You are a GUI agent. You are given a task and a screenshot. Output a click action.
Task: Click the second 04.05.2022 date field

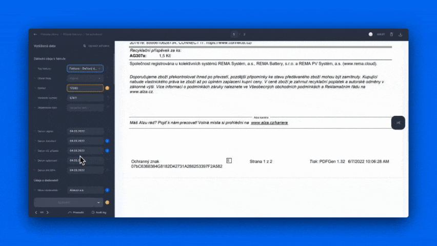pyautogui.click(x=85, y=141)
